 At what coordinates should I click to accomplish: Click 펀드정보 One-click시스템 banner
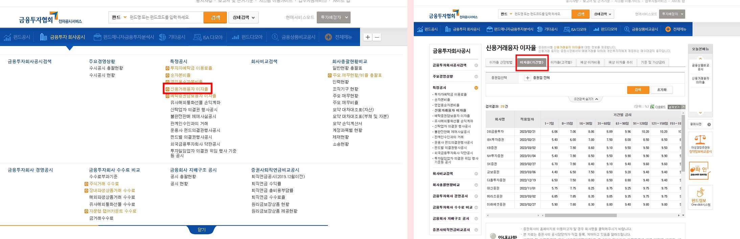(700, 197)
